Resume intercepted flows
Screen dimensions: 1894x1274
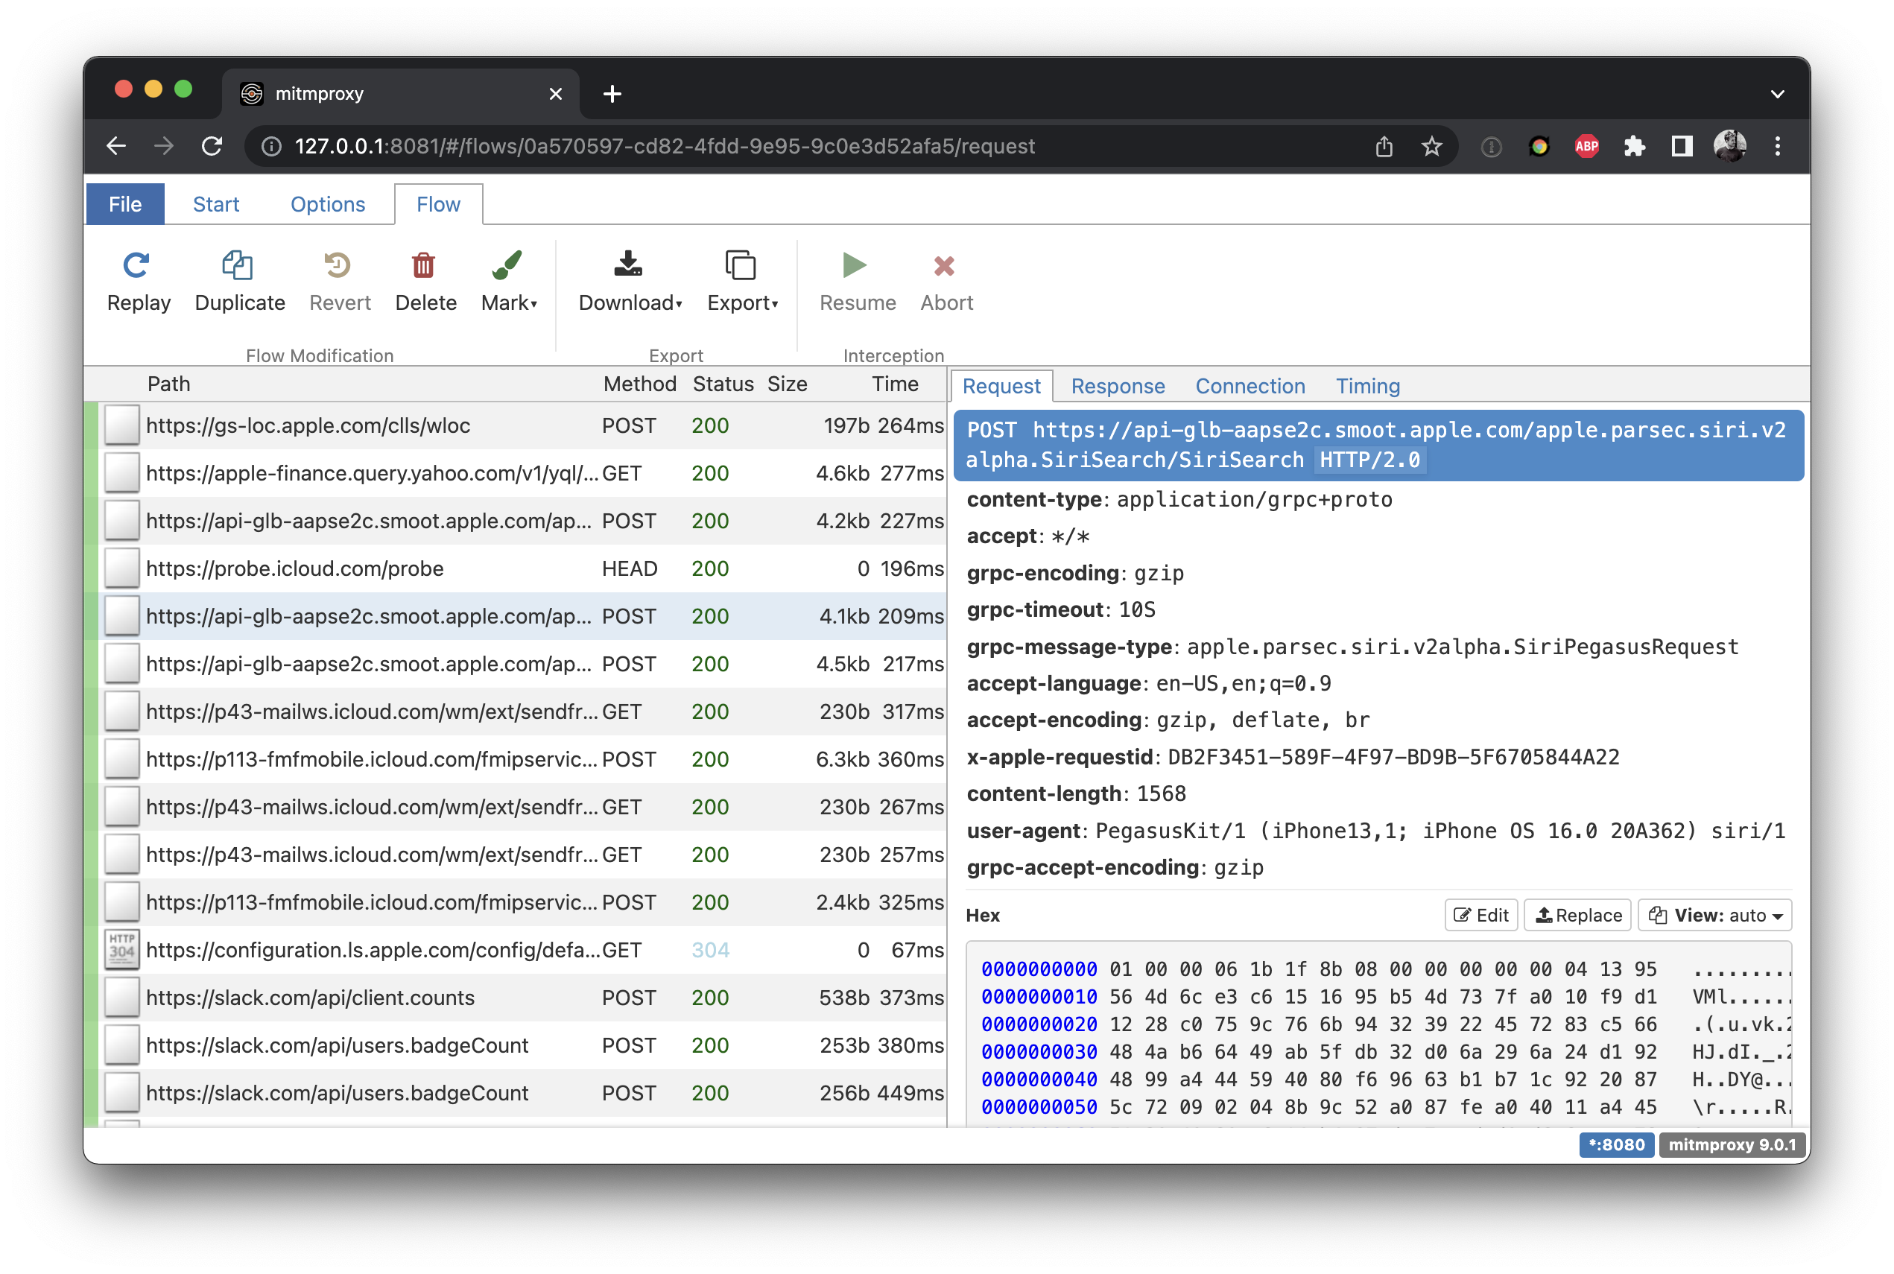pos(855,280)
